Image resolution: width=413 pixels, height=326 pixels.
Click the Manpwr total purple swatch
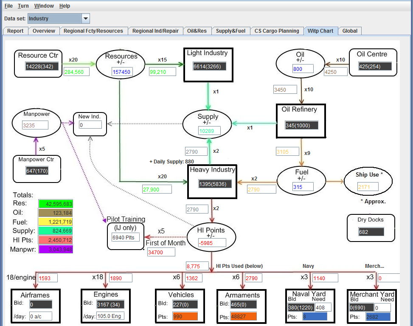click(56, 249)
